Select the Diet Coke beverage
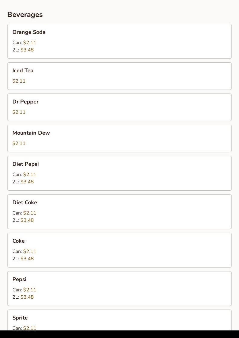Screen dimensions: 239x338 pyautogui.click(x=119, y=212)
